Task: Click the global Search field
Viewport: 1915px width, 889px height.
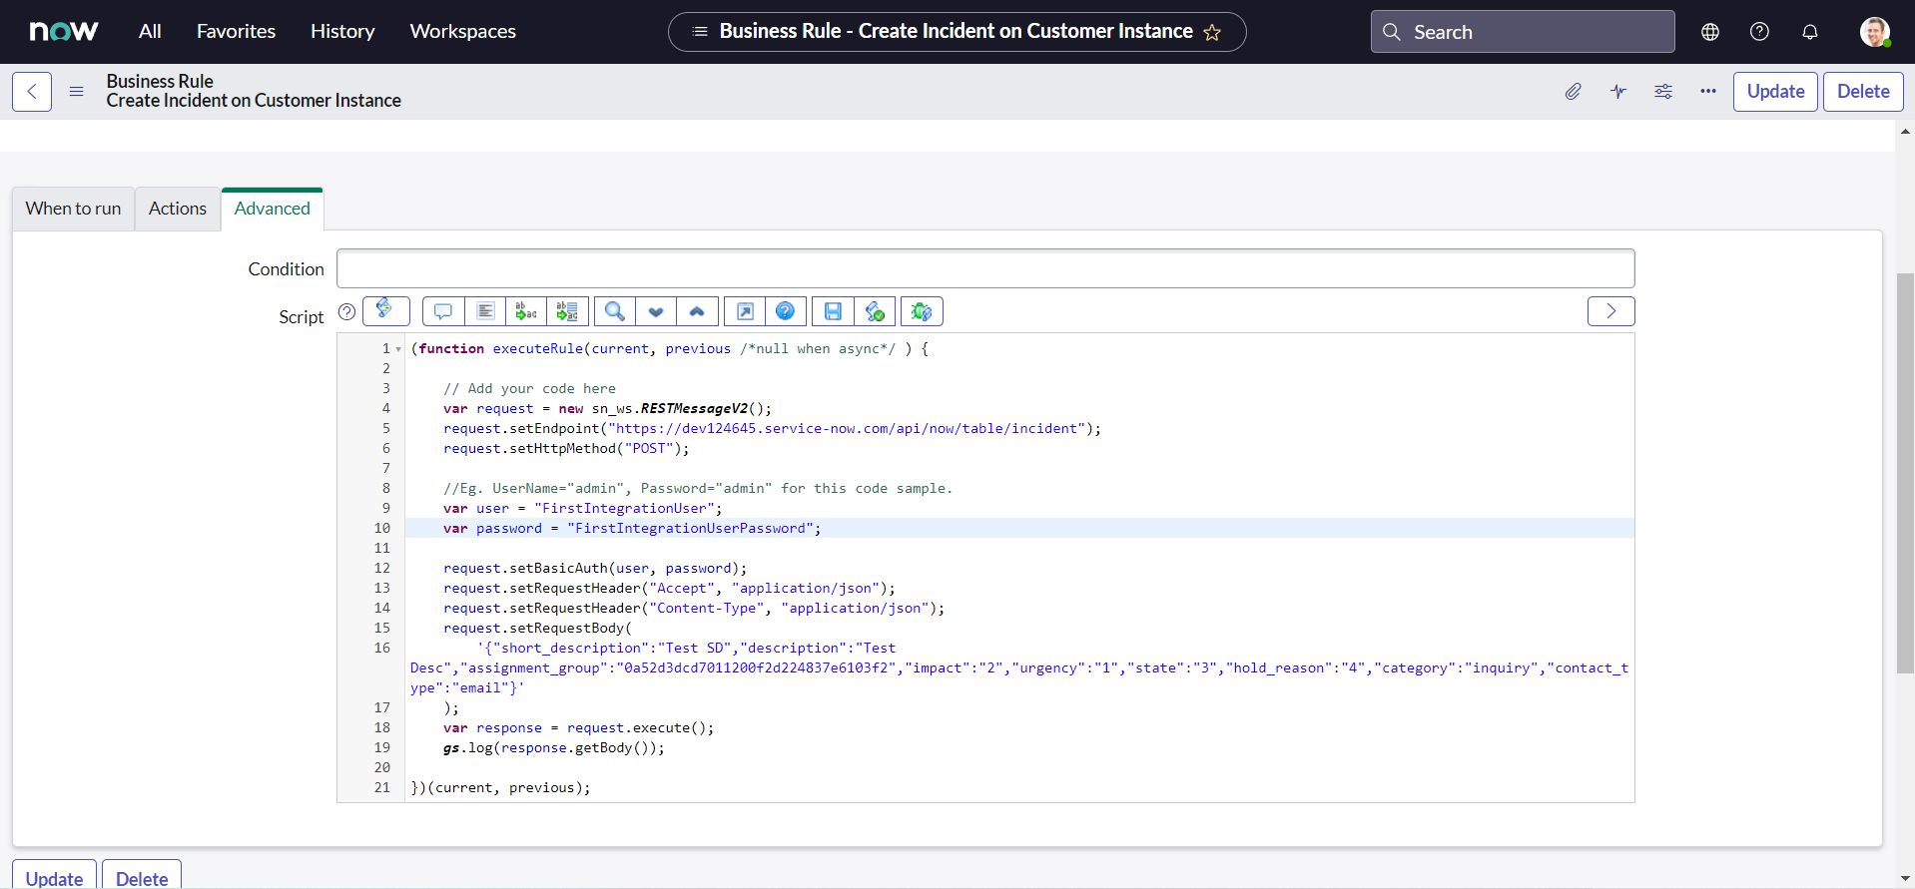Action: pyautogui.click(x=1523, y=32)
